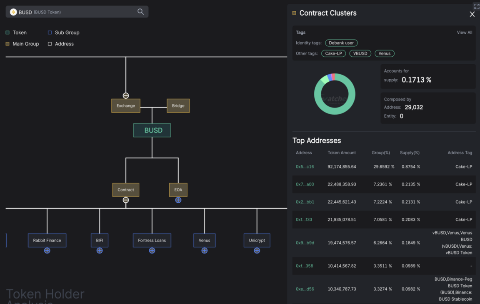The image size is (480, 304).
Task: Click fullscreen expand icon in top corner
Action: point(476,6)
